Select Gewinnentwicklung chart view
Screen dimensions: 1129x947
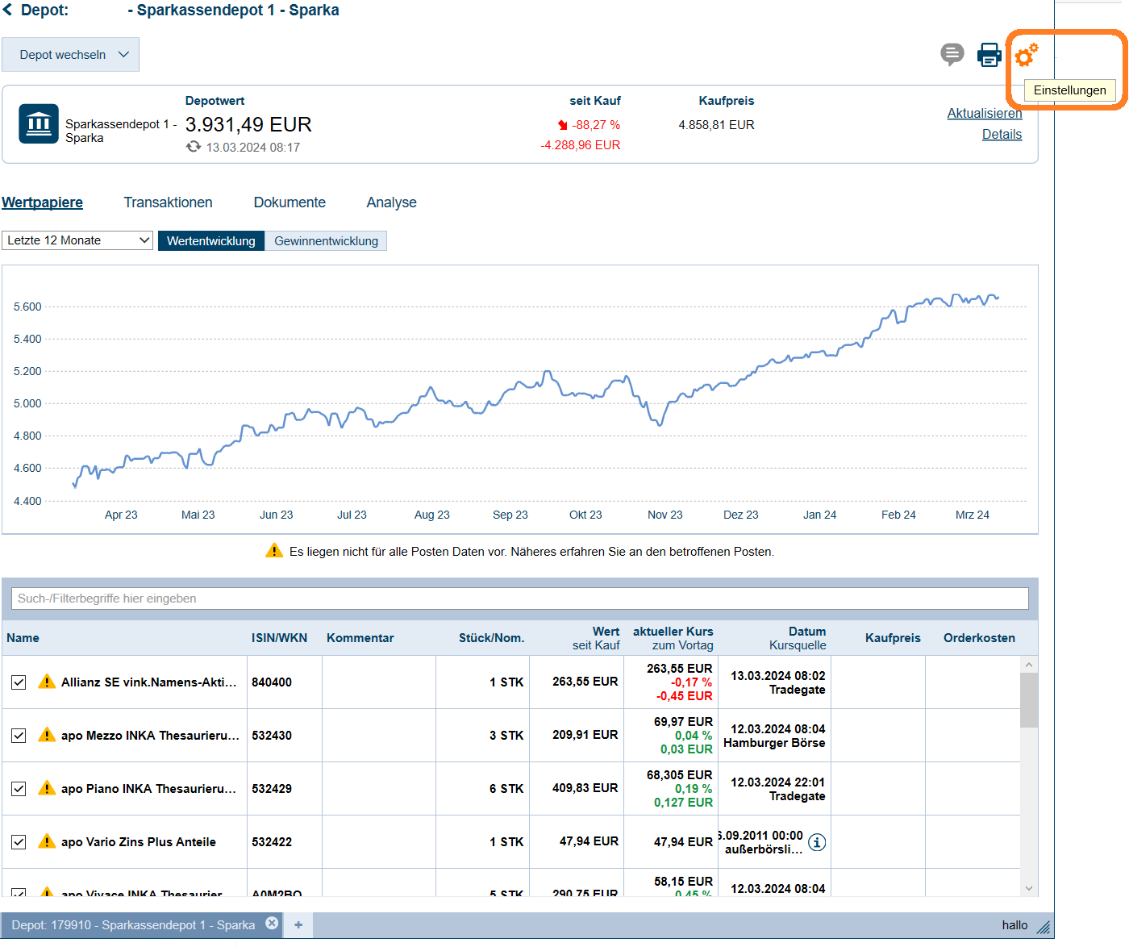326,241
